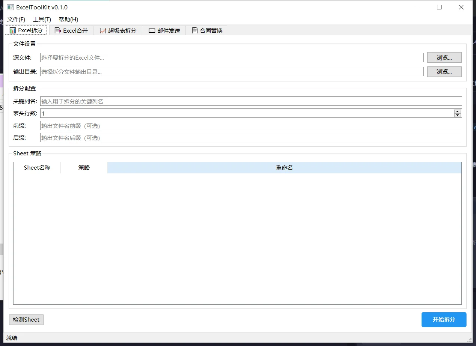Switch to the Excel合并 tab
This screenshot has height=346, width=476.
[x=71, y=31]
